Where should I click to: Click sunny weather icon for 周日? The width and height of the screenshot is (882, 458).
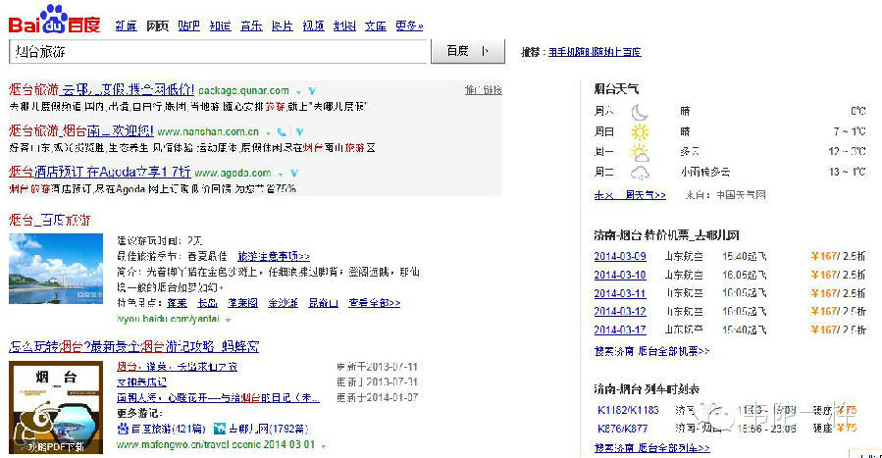tap(640, 132)
